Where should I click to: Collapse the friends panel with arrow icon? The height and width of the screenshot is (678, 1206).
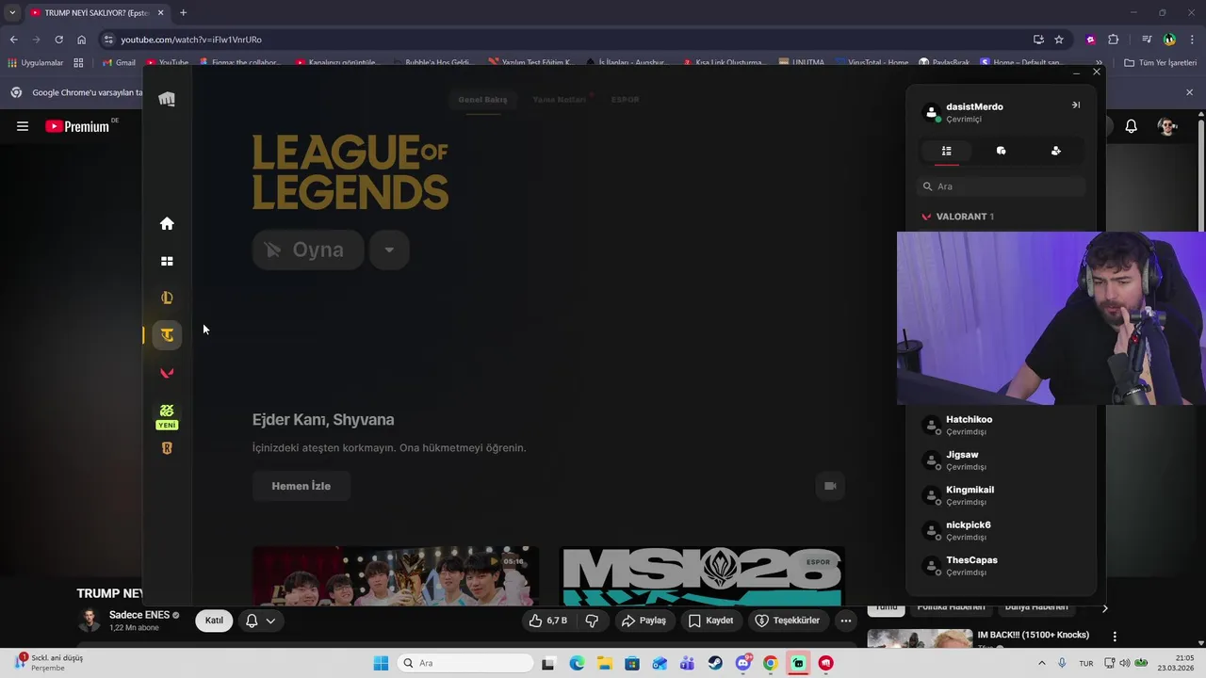coord(1075,105)
